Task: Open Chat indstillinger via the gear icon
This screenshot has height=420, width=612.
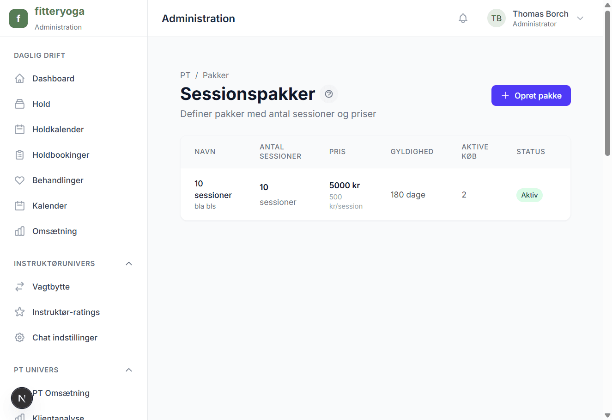Action: tap(19, 337)
